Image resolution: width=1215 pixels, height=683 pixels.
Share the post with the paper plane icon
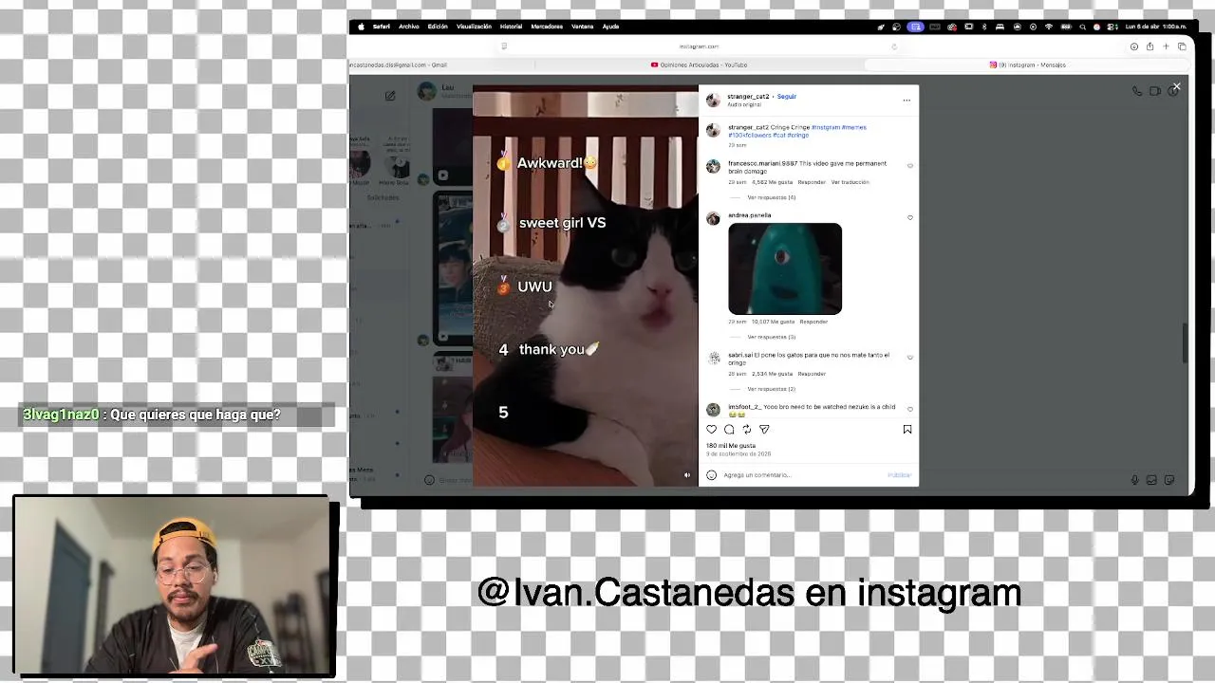click(x=764, y=430)
